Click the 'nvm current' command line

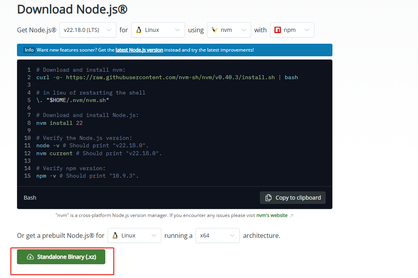click(x=99, y=154)
